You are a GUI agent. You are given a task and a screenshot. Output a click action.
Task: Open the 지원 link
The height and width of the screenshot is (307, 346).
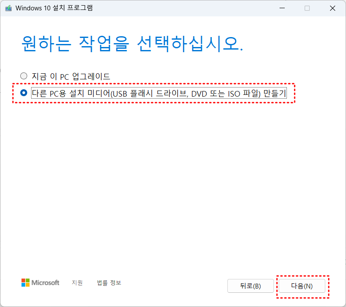77,283
